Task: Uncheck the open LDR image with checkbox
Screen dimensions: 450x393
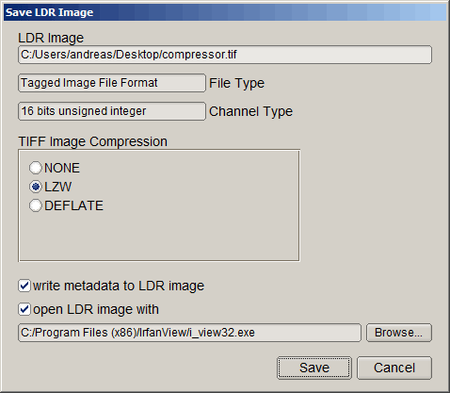Action: click(x=24, y=309)
